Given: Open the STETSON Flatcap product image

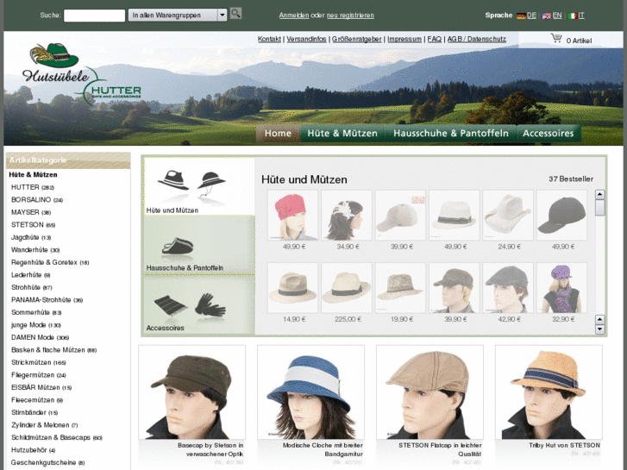Looking at the screenshot, I should click(x=429, y=392).
